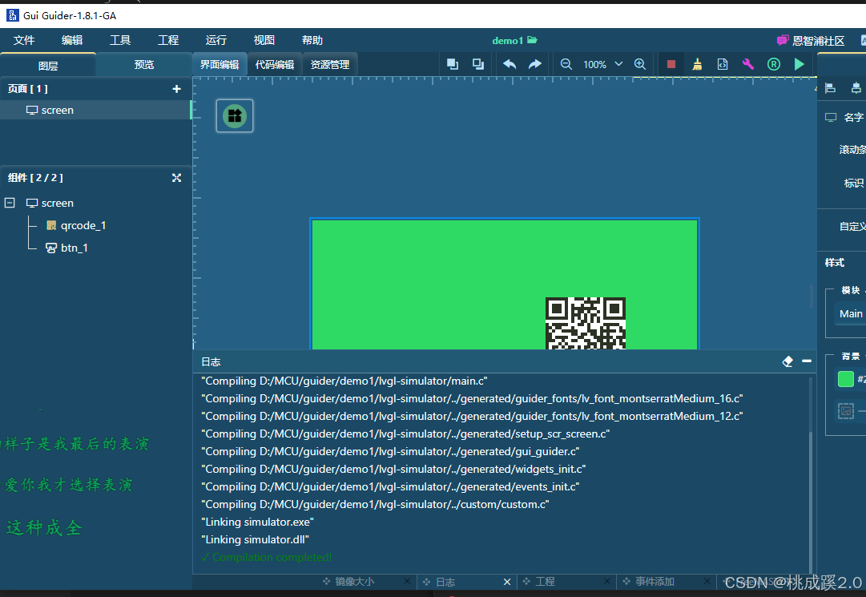Click the QR code widget on canvas
The height and width of the screenshot is (597, 866).
[586, 323]
